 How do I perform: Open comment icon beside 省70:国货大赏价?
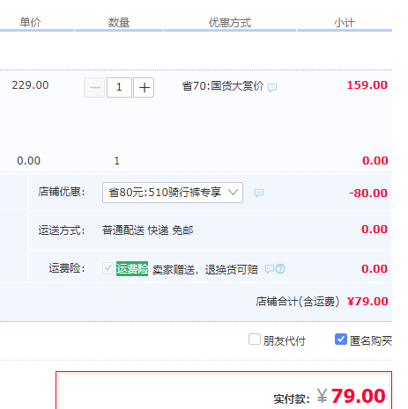tap(272, 87)
